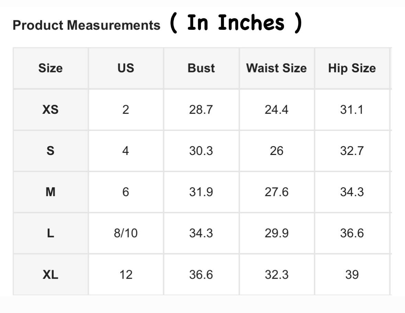Select the S size row label

(x=50, y=151)
